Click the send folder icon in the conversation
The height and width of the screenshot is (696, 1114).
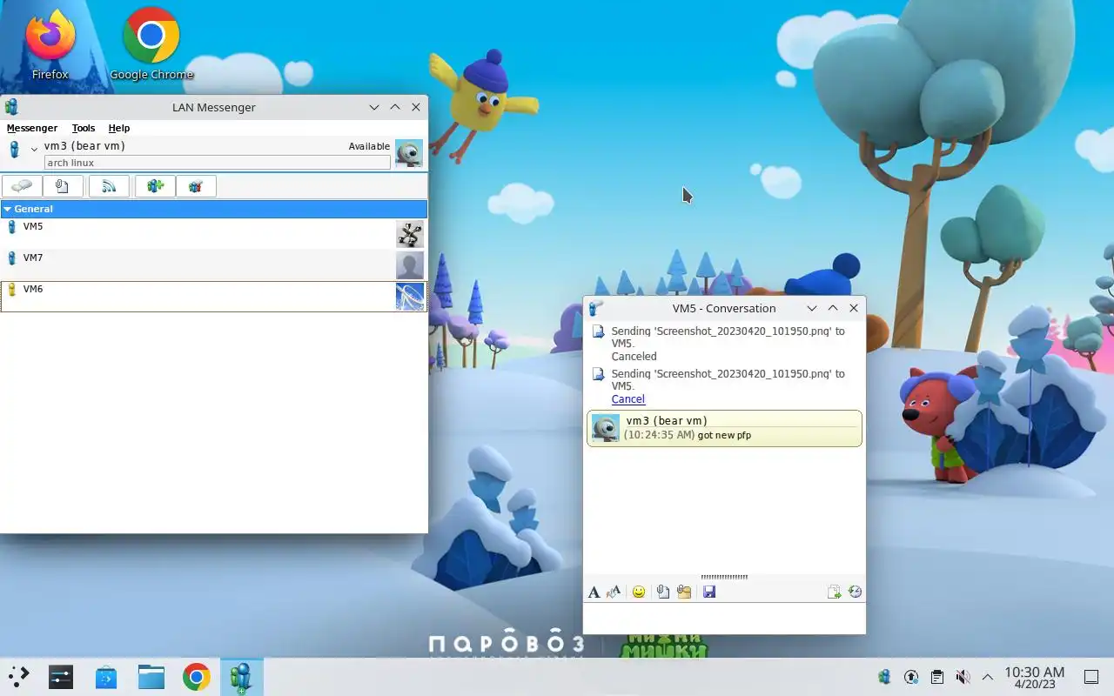click(x=684, y=592)
